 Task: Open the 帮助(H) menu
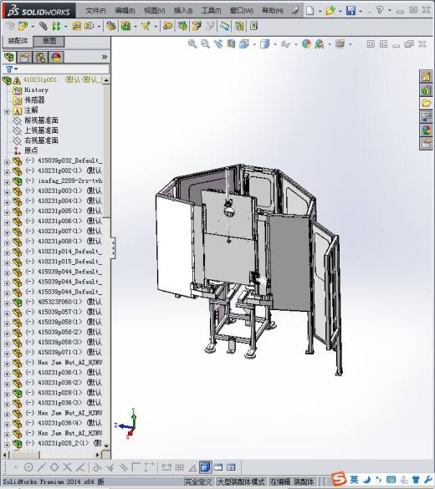[273, 11]
